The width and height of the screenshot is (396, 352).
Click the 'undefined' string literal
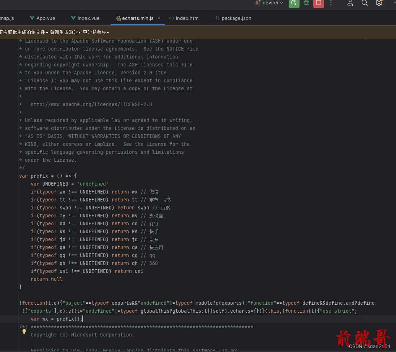(x=93, y=184)
